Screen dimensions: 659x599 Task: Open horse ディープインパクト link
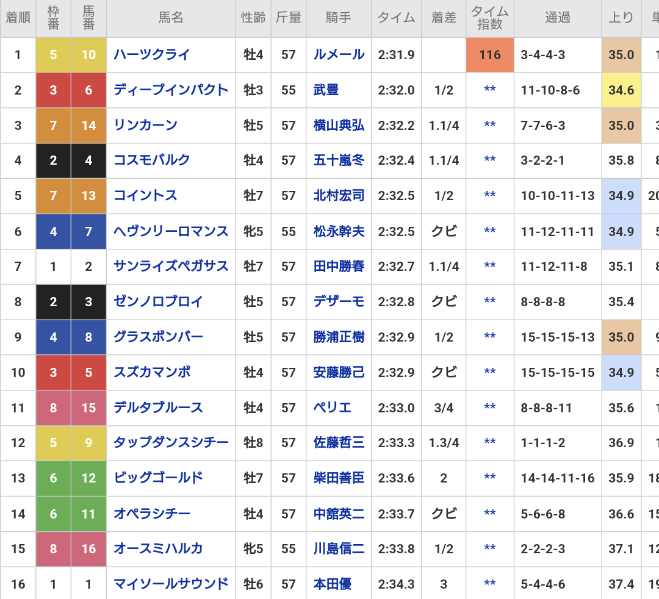[x=171, y=90]
